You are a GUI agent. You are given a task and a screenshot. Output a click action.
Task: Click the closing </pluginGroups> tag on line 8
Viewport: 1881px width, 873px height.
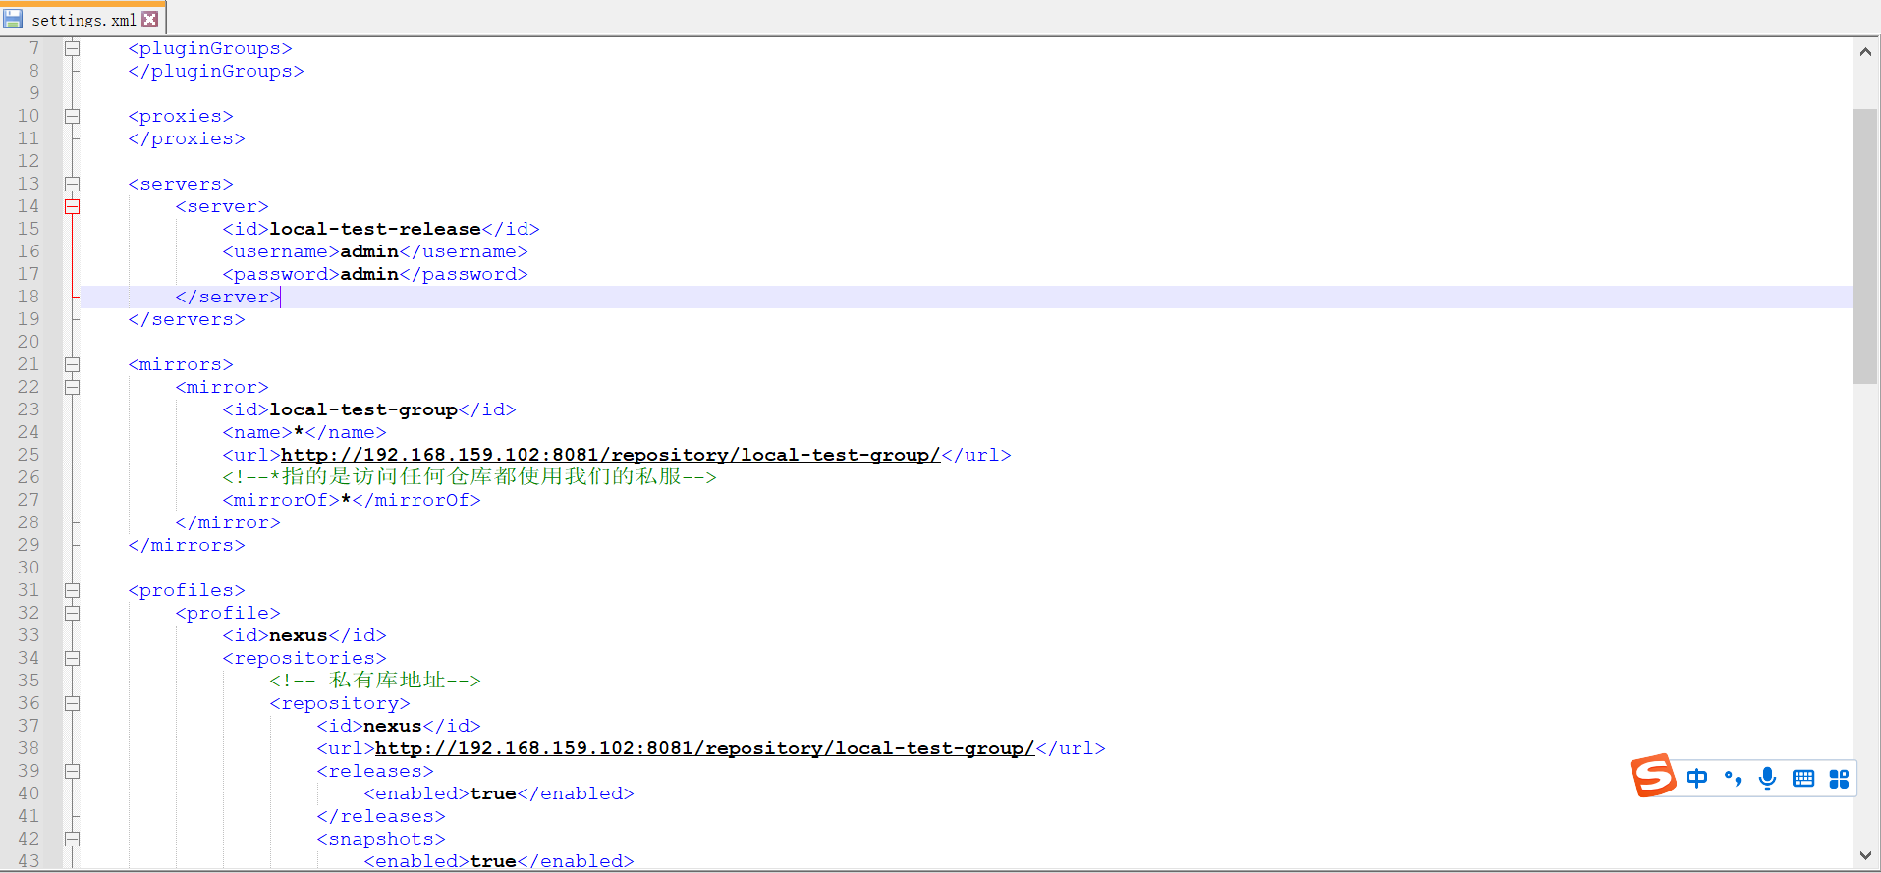216,71
